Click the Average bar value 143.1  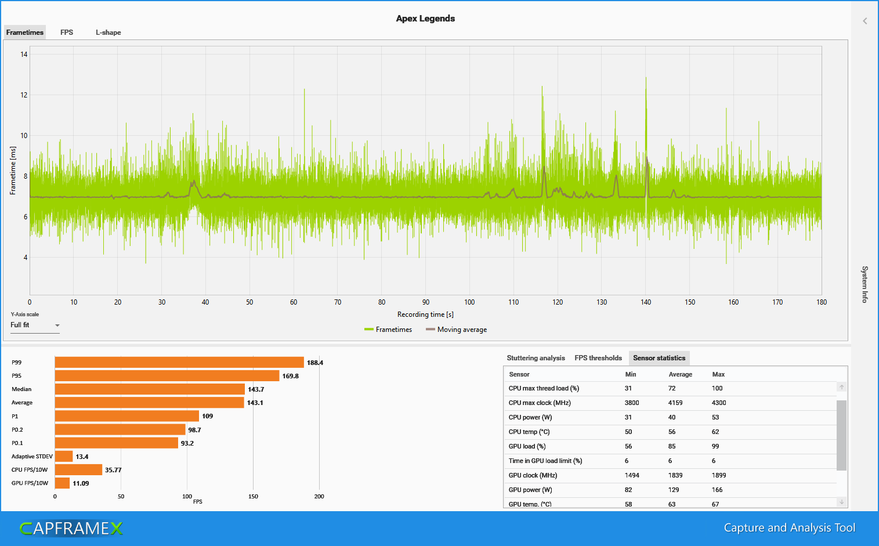coord(255,403)
